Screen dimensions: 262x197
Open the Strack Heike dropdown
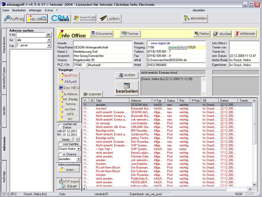pos(78,149)
